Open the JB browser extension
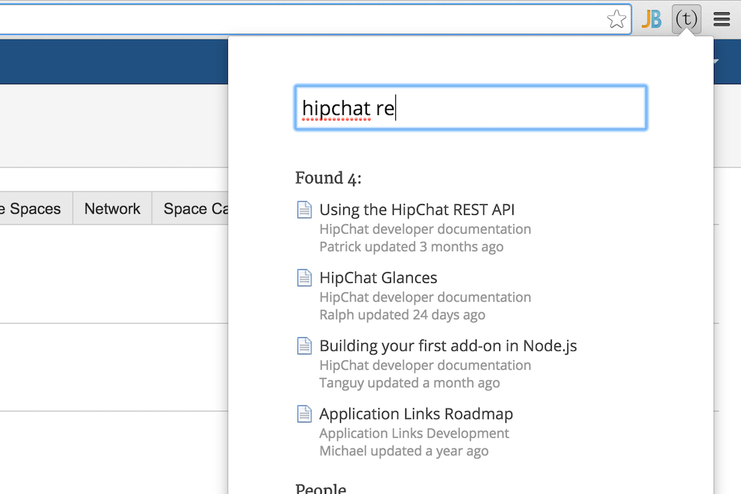The width and height of the screenshot is (741, 494). tap(651, 19)
